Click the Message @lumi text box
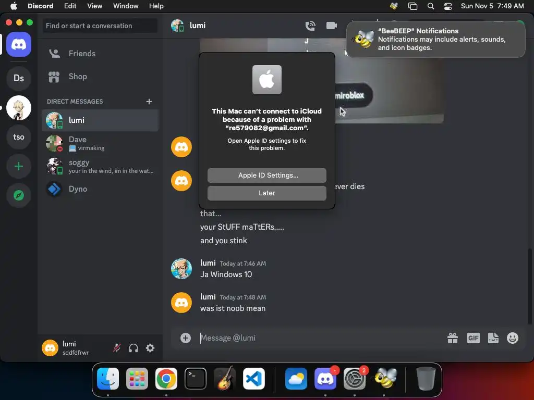The image size is (534, 400). 320,337
